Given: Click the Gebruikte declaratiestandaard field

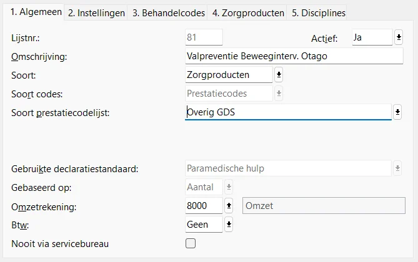Looking at the screenshot, I should pos(287,168).
